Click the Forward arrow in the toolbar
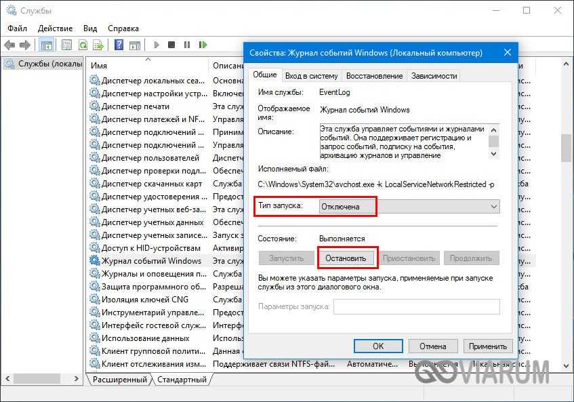574x402 pixels. [25, 45]
